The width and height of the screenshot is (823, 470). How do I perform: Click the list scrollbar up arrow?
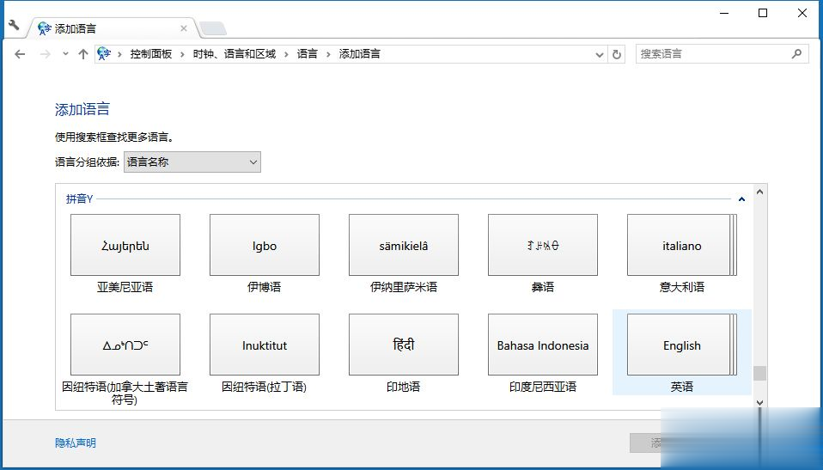coord(759,192)
